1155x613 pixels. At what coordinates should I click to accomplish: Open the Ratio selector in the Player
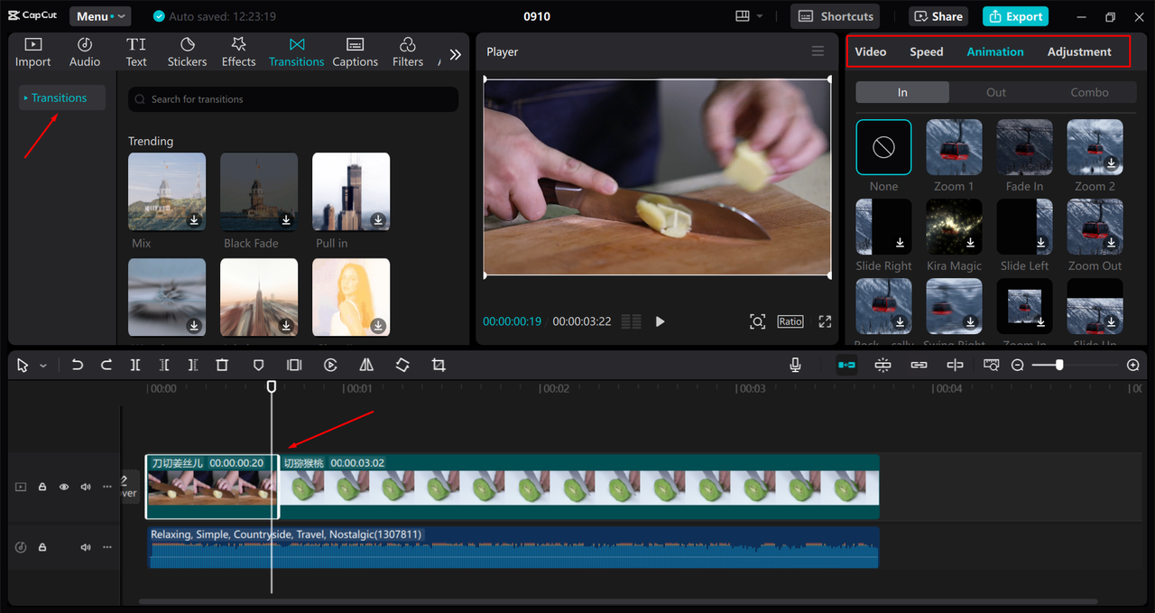pos(790,321)
